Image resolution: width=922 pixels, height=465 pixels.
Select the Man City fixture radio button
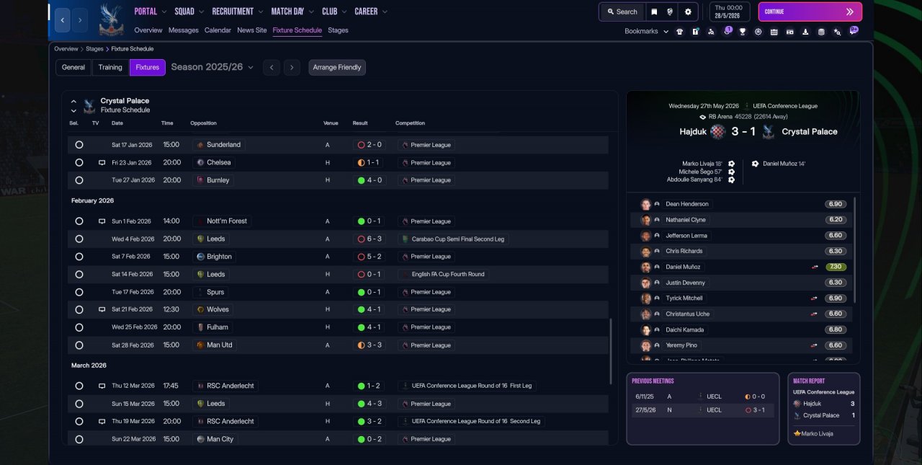pos(79,439)
